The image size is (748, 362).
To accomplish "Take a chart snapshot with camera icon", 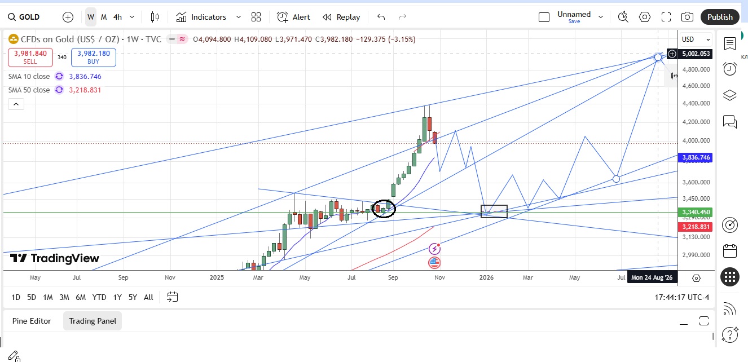I will point(687,17).
